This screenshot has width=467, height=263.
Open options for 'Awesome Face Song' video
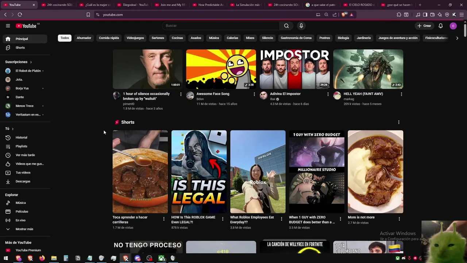(x=254, y=94)
